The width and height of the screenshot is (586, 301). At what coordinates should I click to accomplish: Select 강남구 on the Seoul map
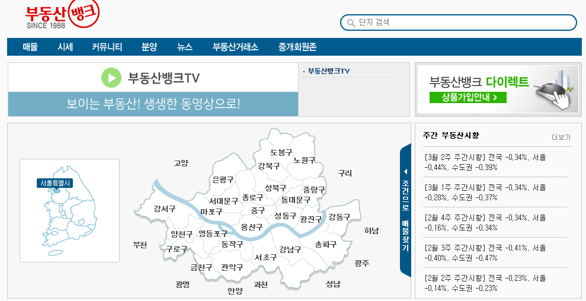[x=290, y=249]
